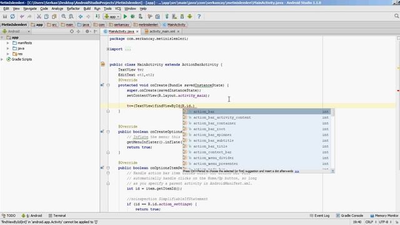Click the Help question mark icon
Image resolution: width=400 pixels, height=225 pixels.
[199, 17]
